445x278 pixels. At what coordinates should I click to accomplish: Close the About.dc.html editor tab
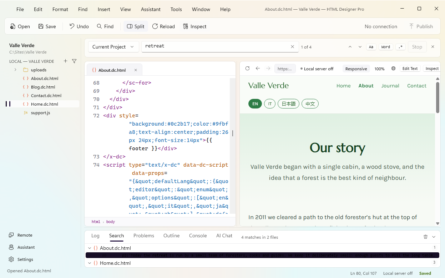136,70
